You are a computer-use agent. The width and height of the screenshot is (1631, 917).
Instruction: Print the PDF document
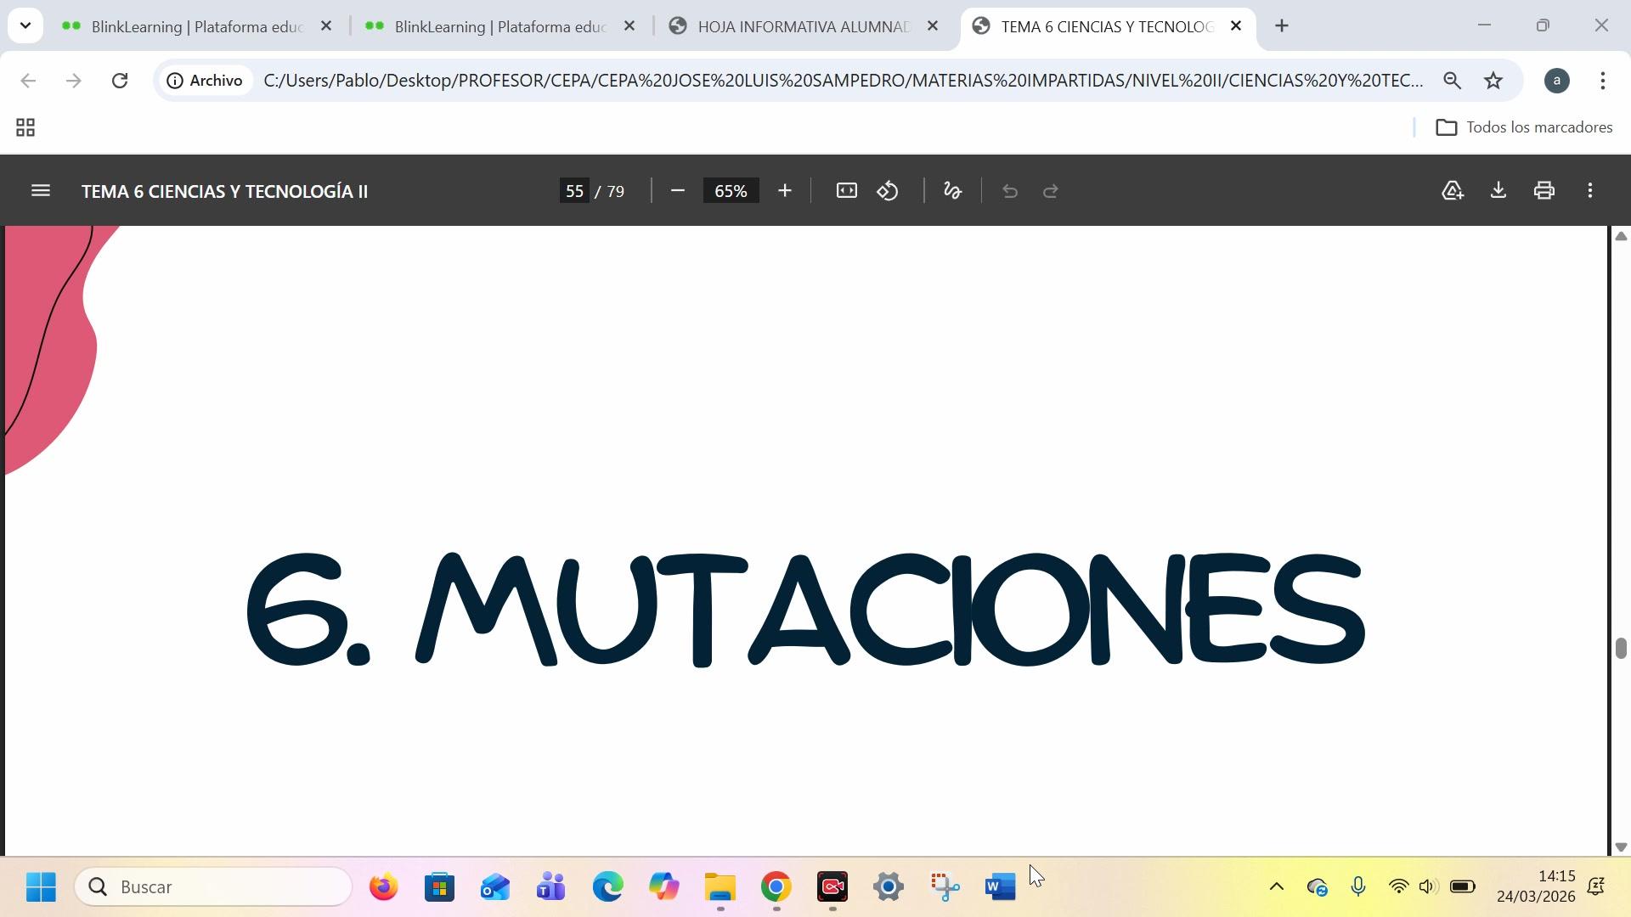(1544, 191)
